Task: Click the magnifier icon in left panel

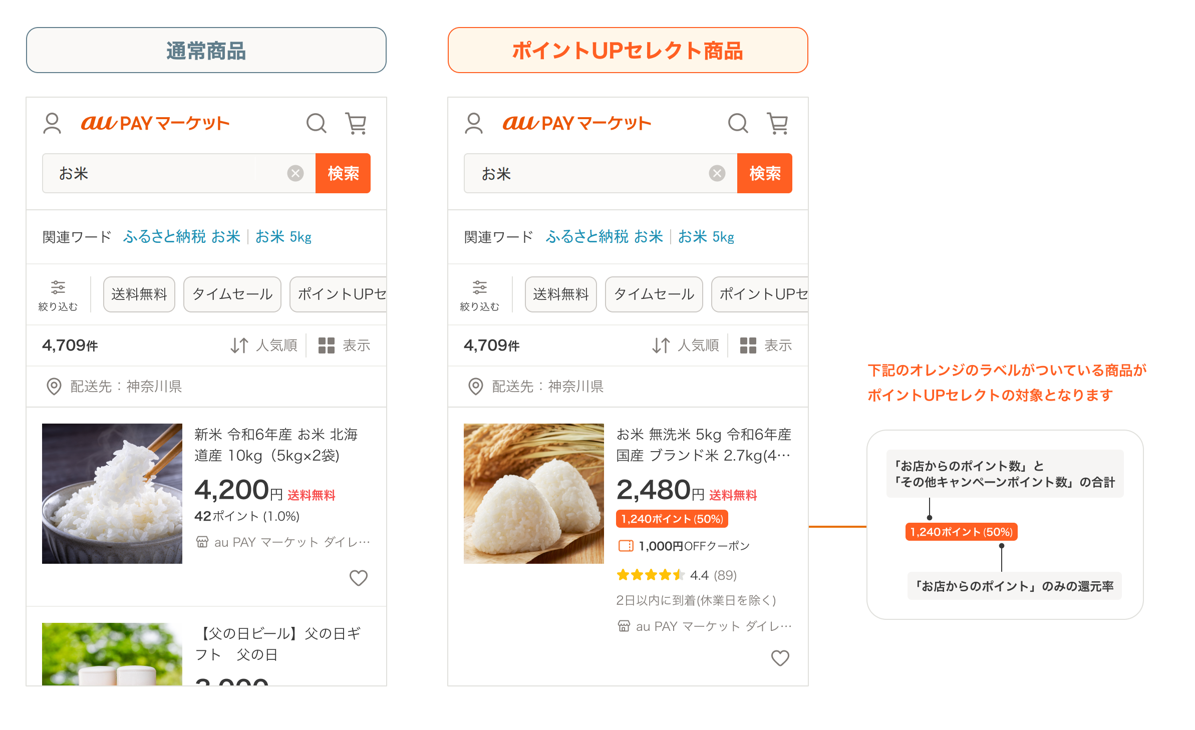Action: 316,123
